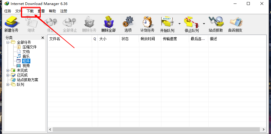Sort by 状态 column header

tap(129, 39)
